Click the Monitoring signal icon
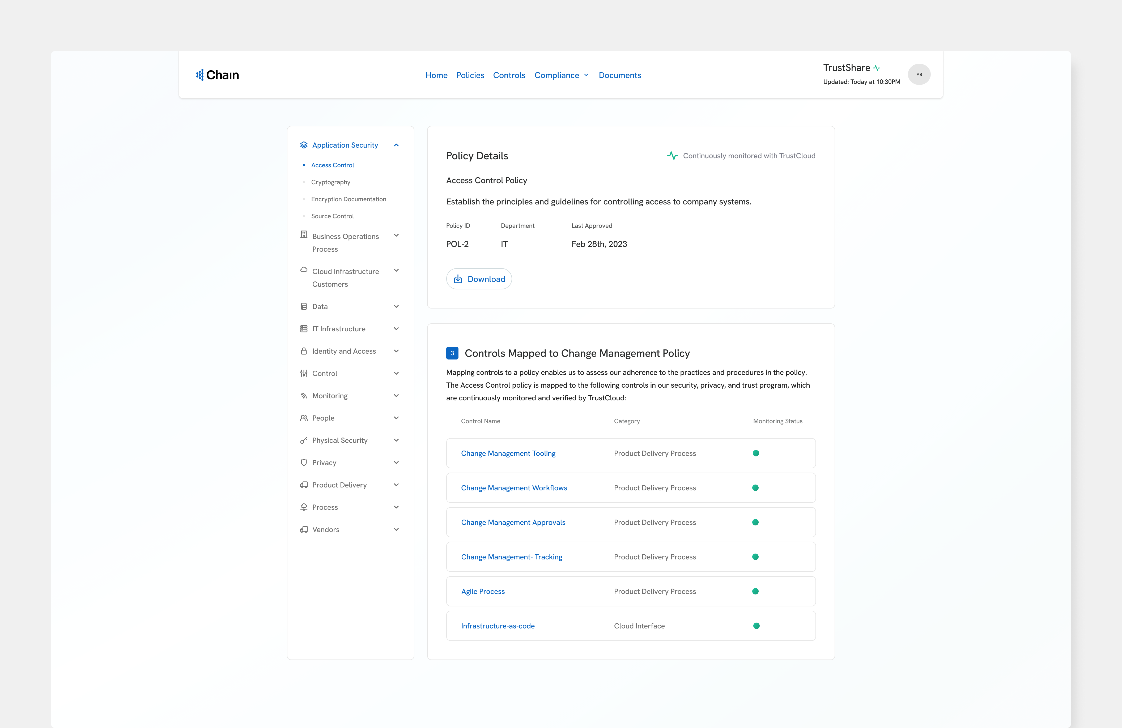Viewport: 1122px width, 728px height. pos(304,396)
